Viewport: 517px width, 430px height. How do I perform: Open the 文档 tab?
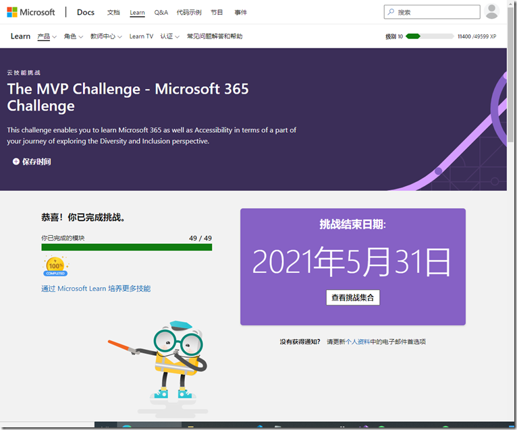click(113, 13)
